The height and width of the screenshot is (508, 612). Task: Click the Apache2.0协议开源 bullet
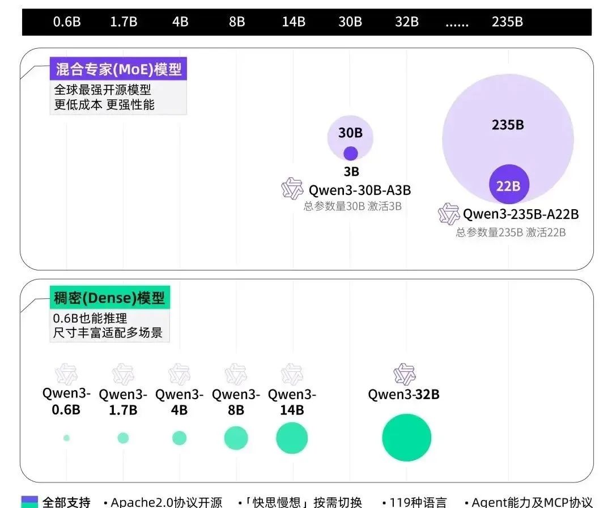click(x=163, y=502)
